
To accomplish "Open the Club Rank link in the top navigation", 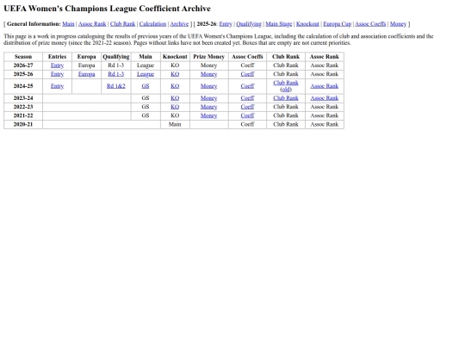I will coord(122,24).
